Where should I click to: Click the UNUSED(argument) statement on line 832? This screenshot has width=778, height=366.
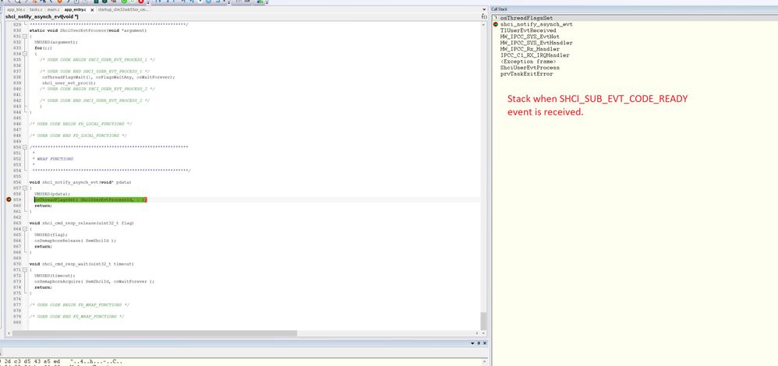56,42
